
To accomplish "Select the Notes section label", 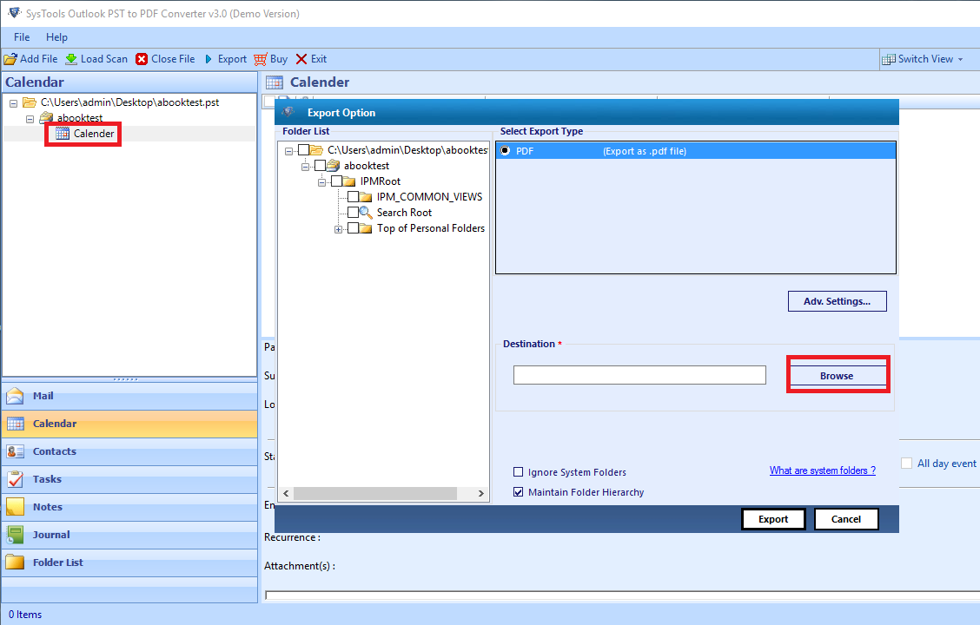I will point(48,507).
